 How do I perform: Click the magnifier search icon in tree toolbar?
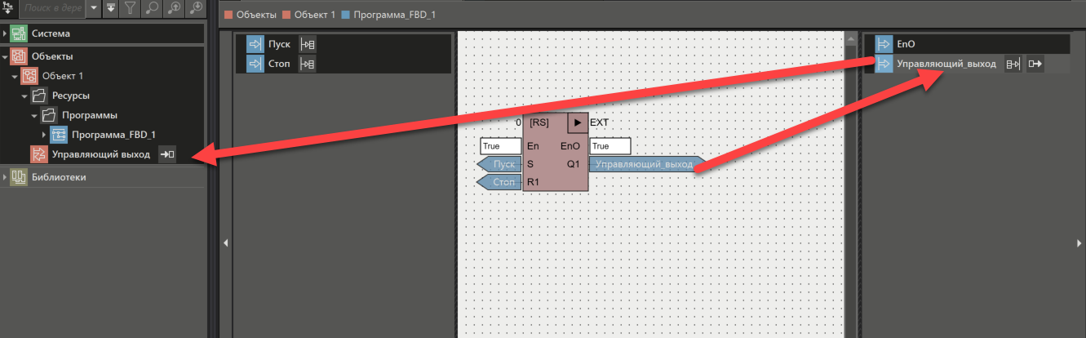152,8
